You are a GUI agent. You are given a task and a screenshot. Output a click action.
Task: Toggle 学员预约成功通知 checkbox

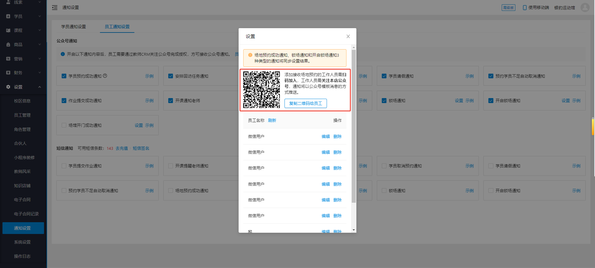click(64, 76)
